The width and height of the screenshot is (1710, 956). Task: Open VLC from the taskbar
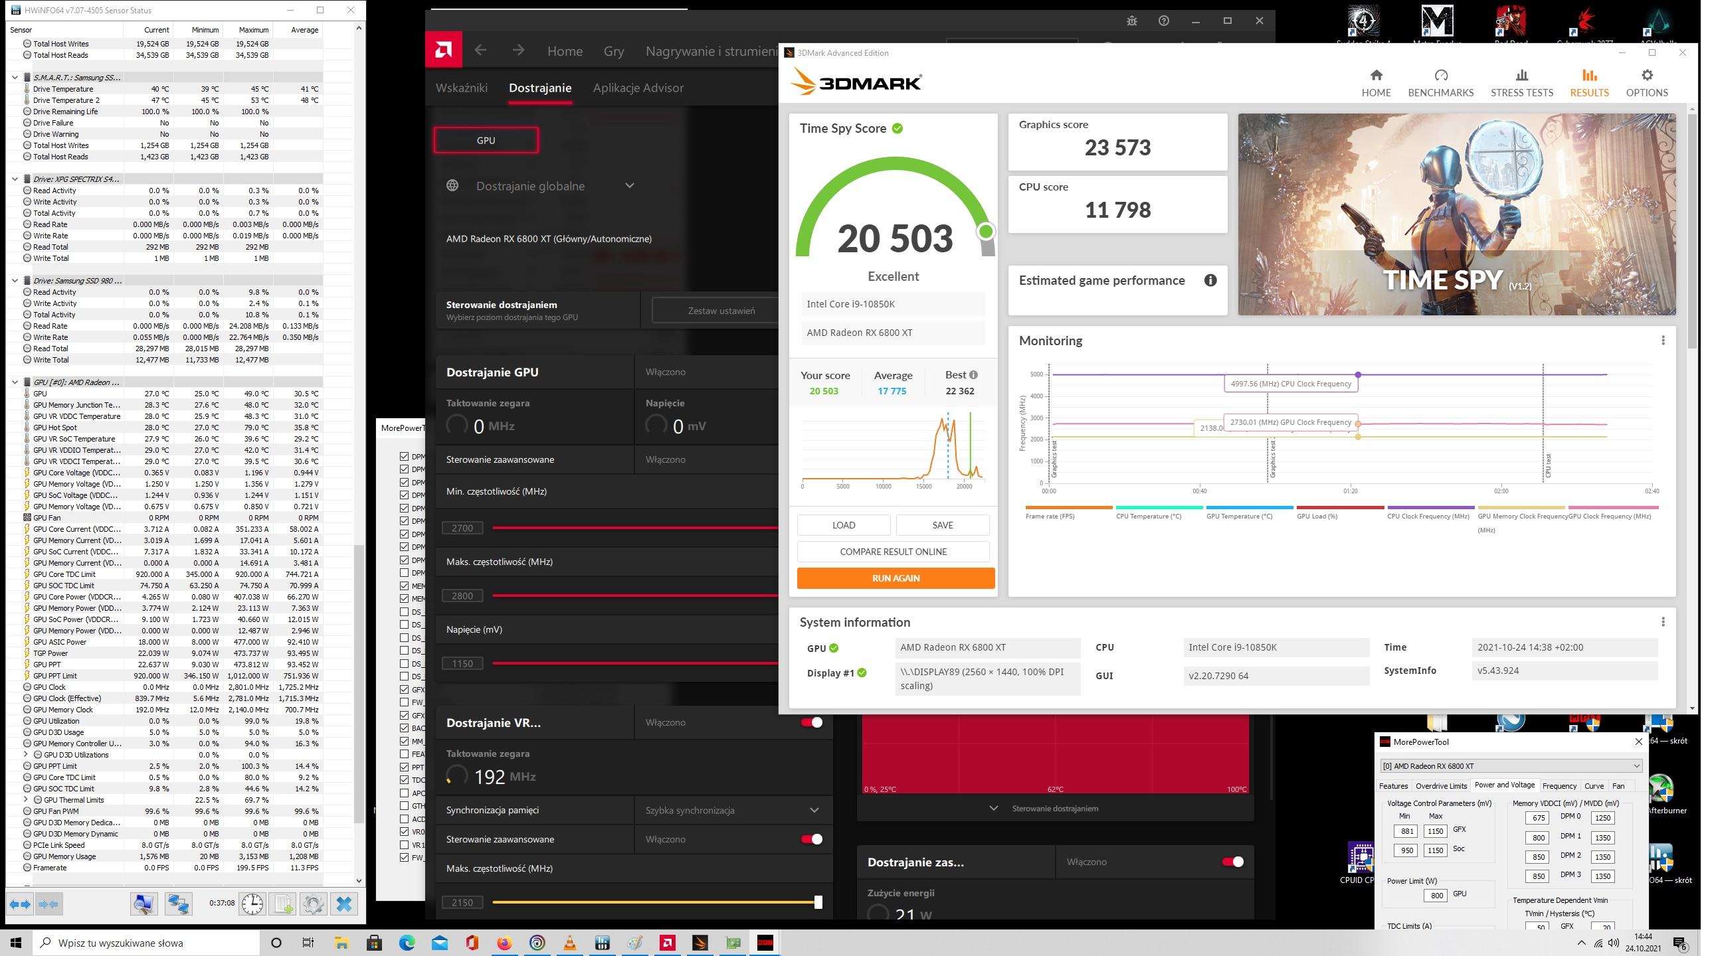click(x=570, y=943)
